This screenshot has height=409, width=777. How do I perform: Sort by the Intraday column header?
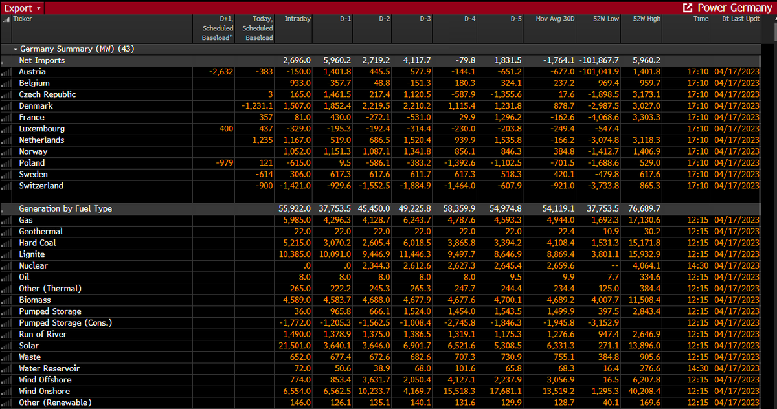click(297, 19)
